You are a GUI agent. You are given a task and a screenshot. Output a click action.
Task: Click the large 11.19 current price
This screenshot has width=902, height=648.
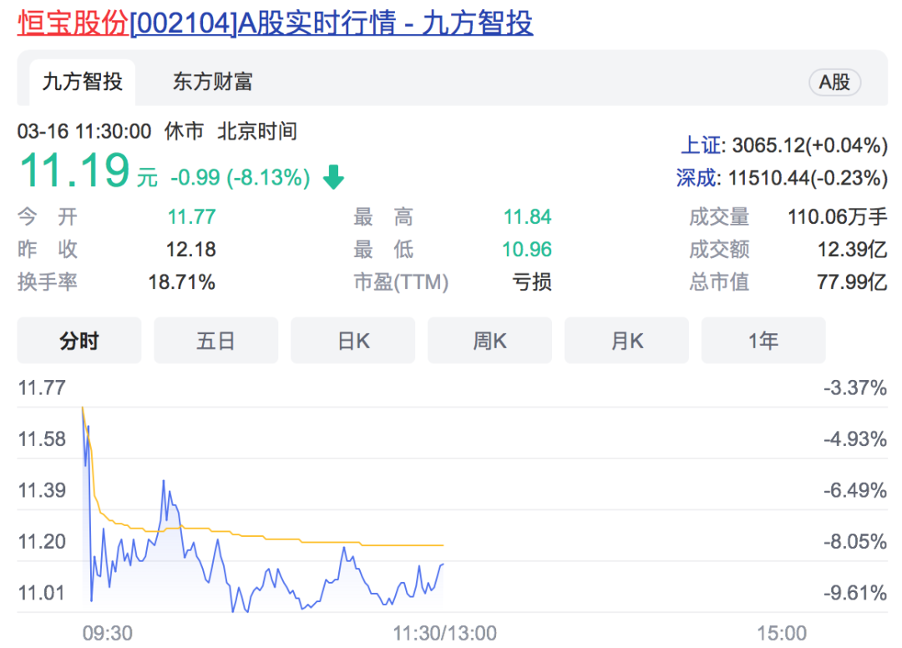pos(73,170)
